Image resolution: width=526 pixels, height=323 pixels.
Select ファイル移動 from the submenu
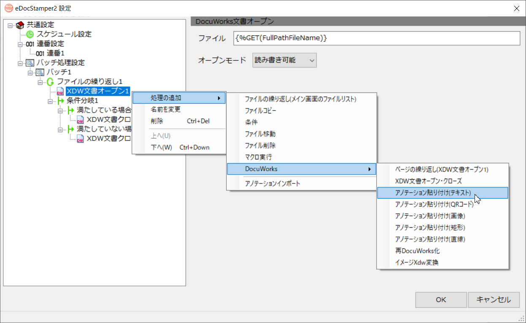[301, 134]
